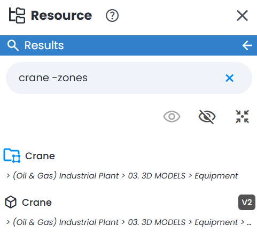Zoom to fit results with arrows icon
Image resolution: width=257 pixels, height=233 pixels.
click(242, 116)
